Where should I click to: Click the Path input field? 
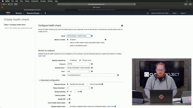tap(92, 75)
